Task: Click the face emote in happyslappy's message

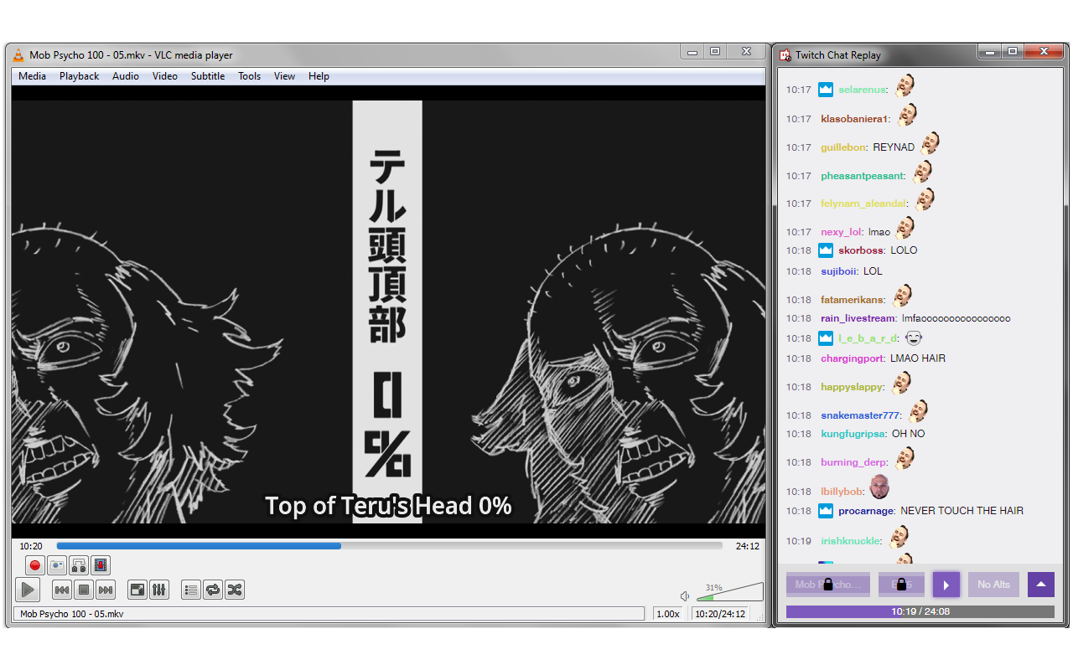Action: (x=901, y=383)
